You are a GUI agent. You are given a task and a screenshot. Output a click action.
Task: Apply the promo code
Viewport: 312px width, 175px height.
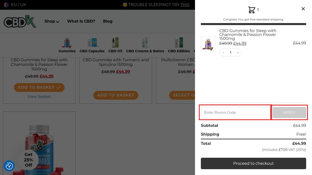[289, 112]
